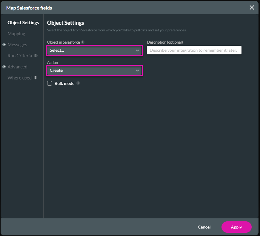This screenshot has width=260, height=236.
Task: Click the info icon next to Object in Salesforce
Action: click(83, 42)
